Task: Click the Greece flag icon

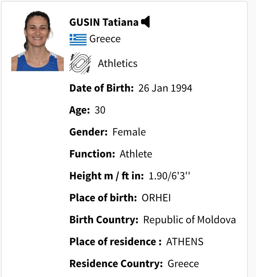Action: (x=78, y=39)
